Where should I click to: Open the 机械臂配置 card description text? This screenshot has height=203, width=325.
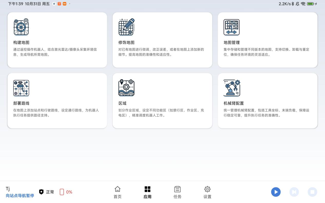266,113
